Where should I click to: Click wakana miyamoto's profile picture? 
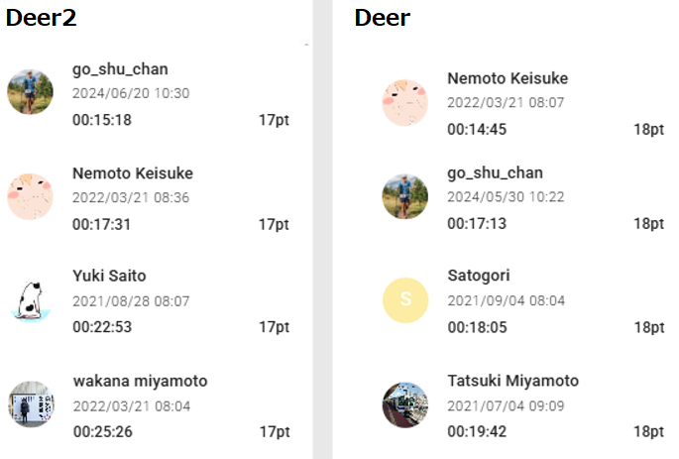click(x=30, y=404)
